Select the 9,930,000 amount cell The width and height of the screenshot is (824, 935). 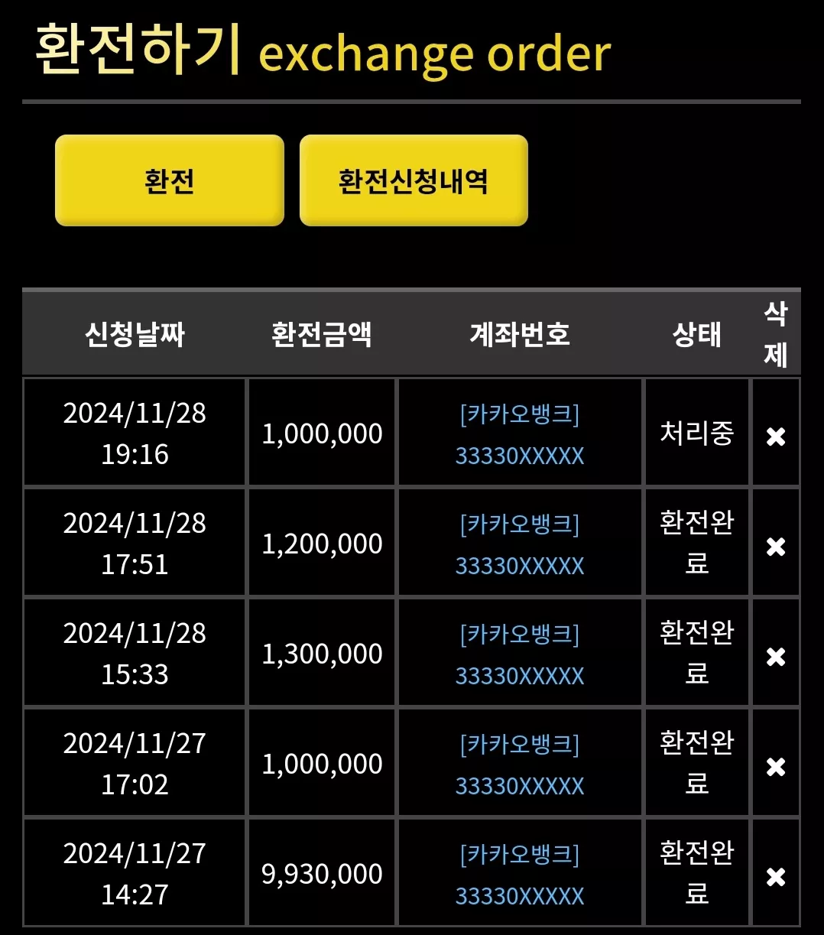(x=322, y=874)
